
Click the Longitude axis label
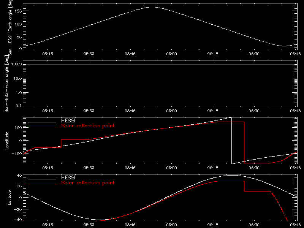pos(7,141)
